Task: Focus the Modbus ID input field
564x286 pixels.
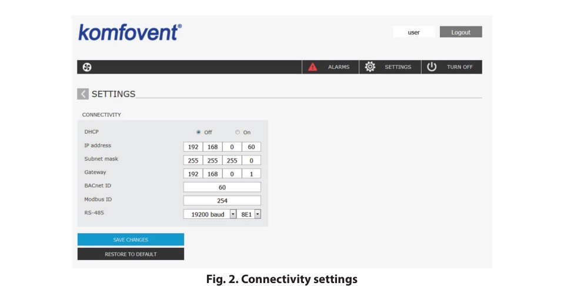Action: [x=222, y=201]
